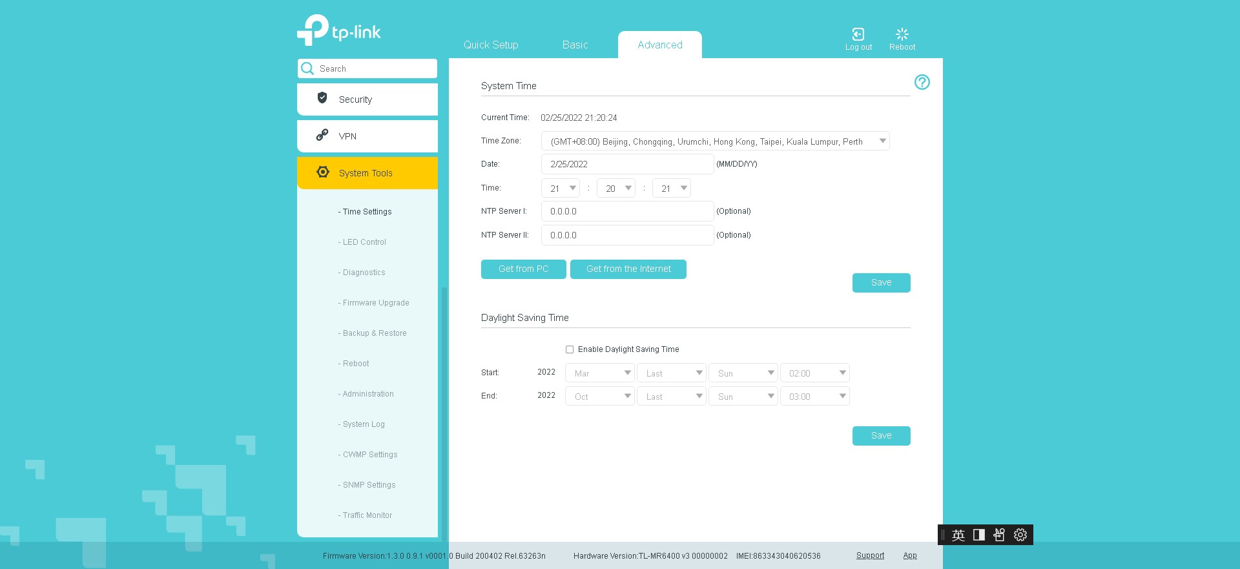Open the End time 03:00 dropdown
This screenshot has width=1240, height=569.
(x=815, y=397)
